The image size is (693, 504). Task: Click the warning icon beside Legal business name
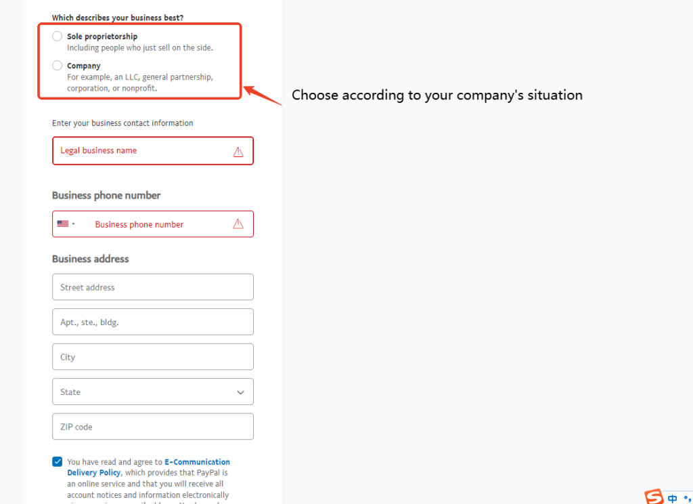click(238, 151)
